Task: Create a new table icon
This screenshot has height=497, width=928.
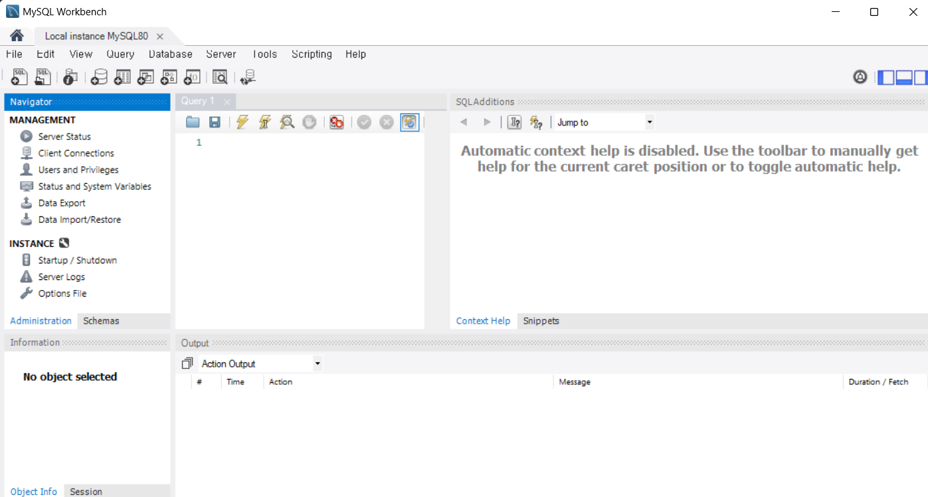Action: click(122, 78)
